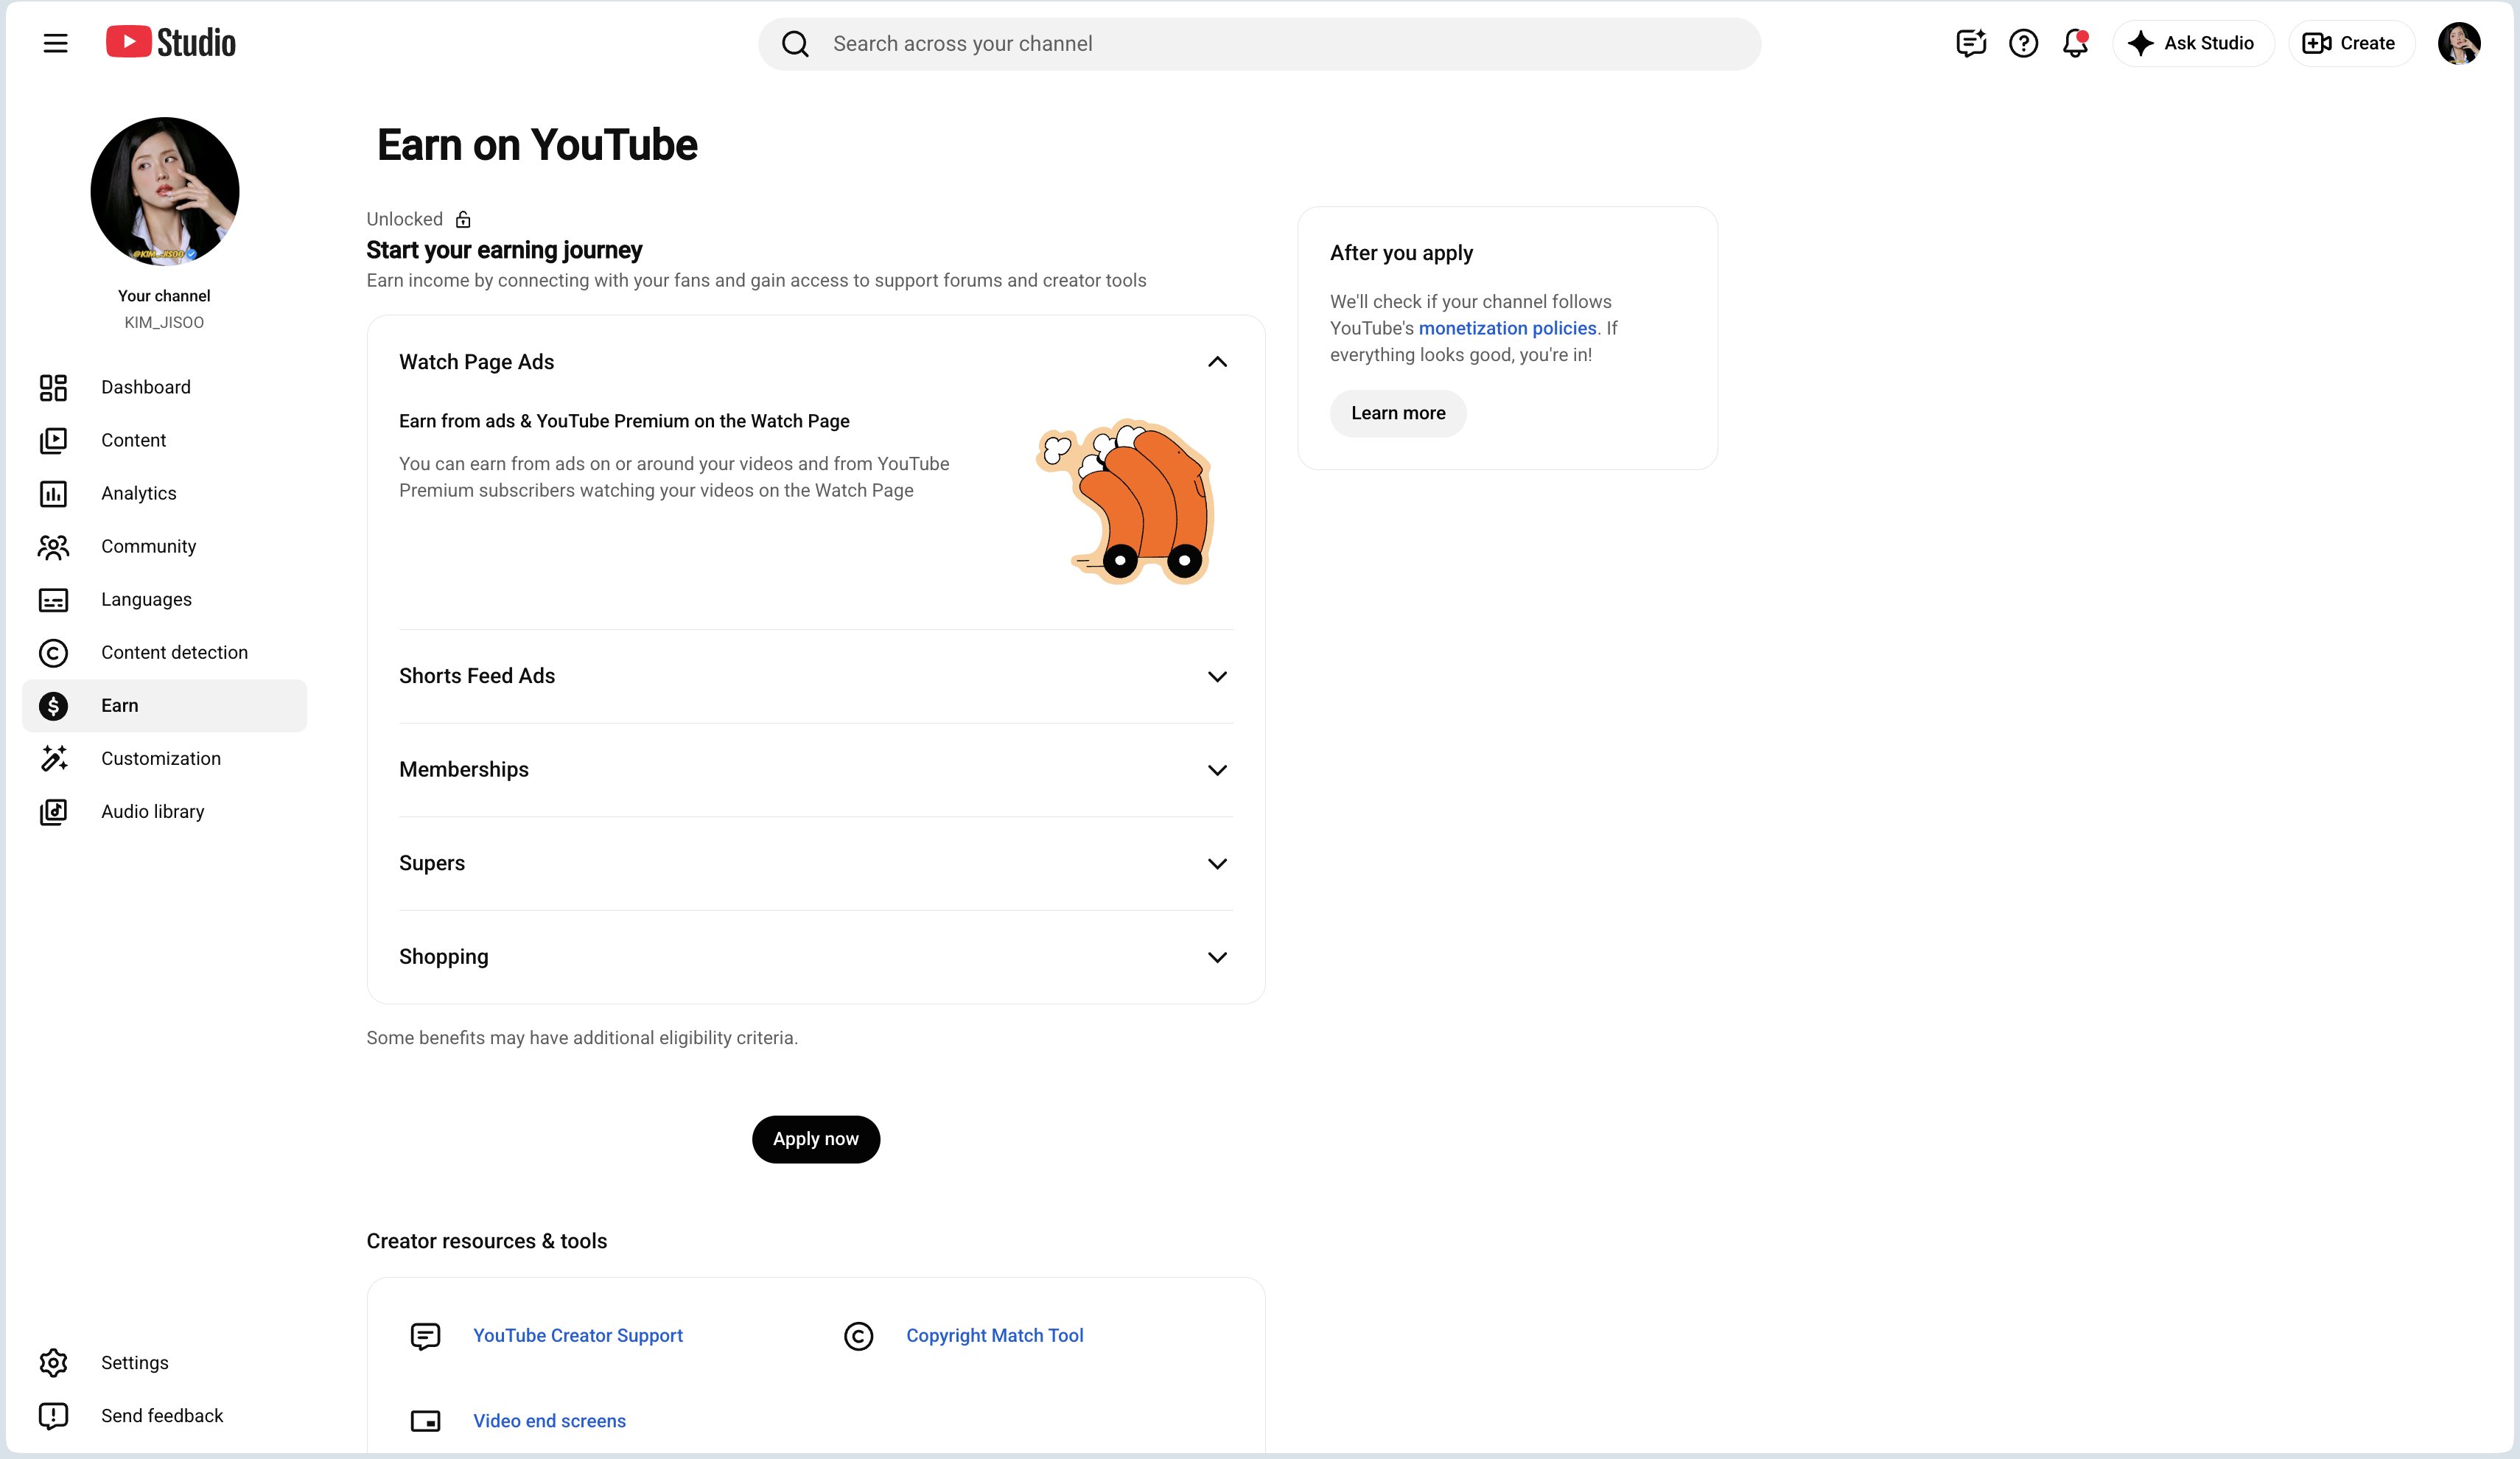Screen dimensions: 2520x1459
Task: Click the Creator Support chat icon
Action: click(x=425, y=1336)
